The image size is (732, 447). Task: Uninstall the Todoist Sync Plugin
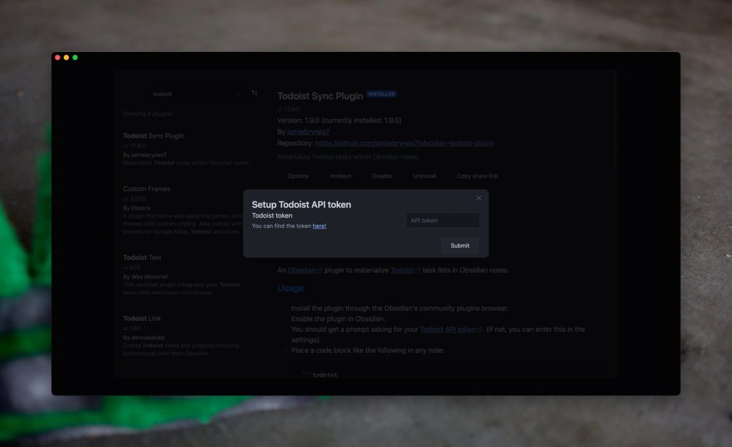pos(424,176)
